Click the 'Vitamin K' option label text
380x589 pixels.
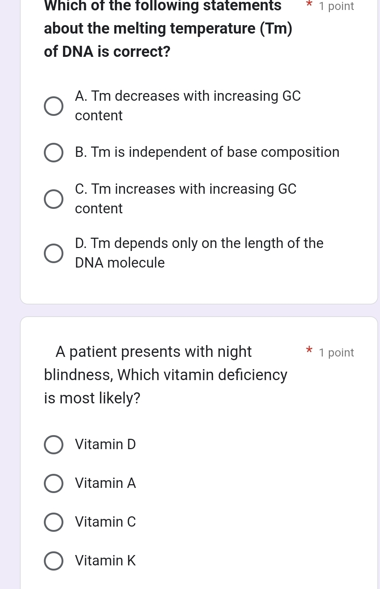pos(105,561)
